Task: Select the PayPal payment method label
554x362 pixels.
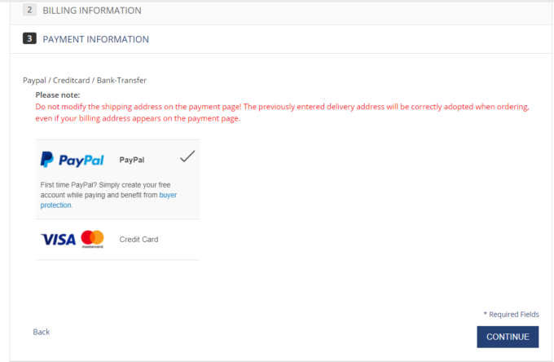Action: 131,160
